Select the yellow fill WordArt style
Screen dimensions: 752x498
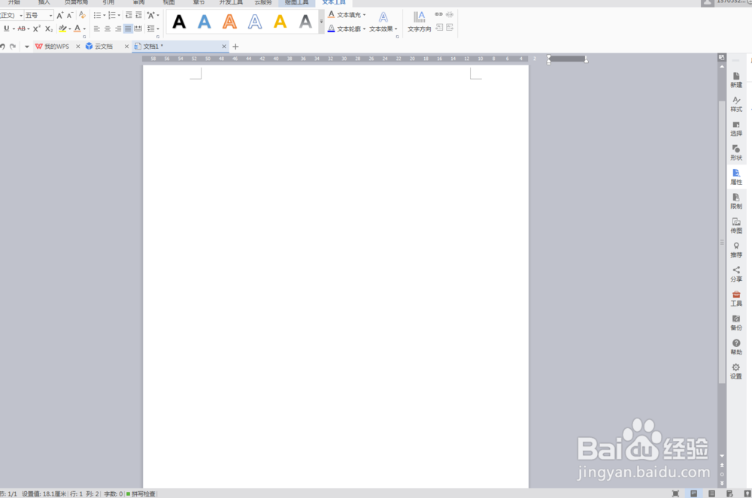280,22
